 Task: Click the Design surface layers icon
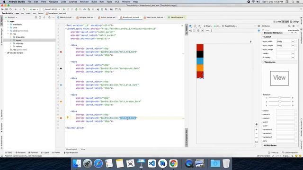190,26
